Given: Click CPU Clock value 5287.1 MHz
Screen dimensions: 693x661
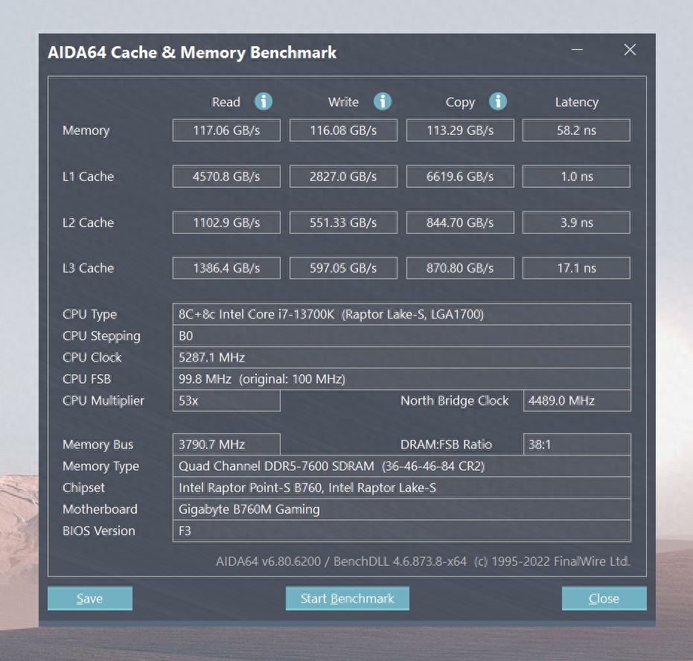Looking at the screenshot, I should pos(402,357).
